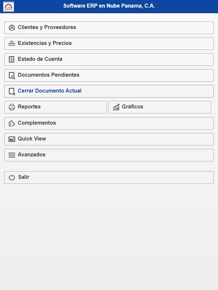This screenshot has width=218, height=290.
Task: Click the chart icon beside Gráficos
Action: pos(116,107)
